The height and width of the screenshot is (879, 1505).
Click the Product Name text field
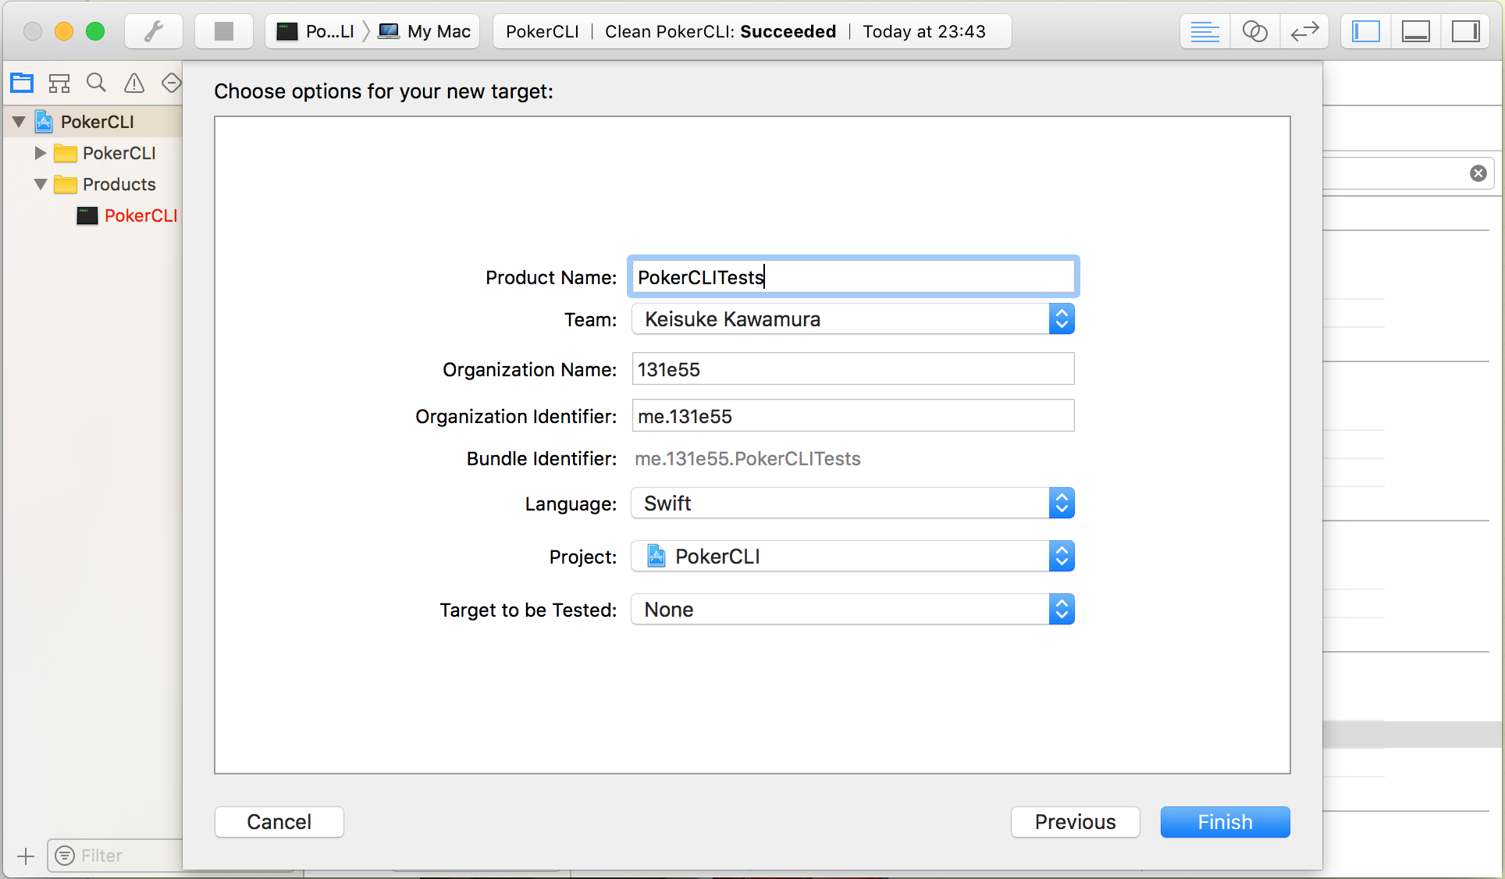click(853, 276)
